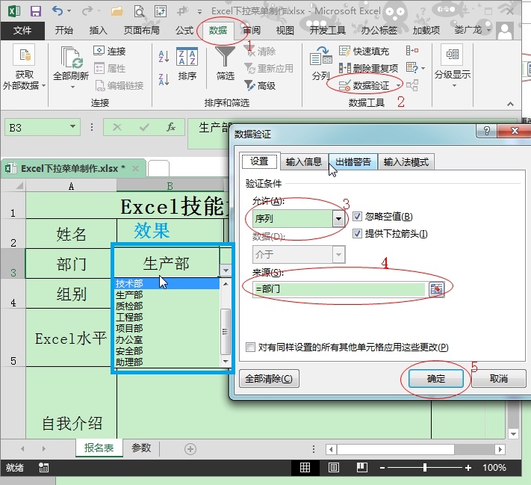Open the Home ribbon tab
This screenshot has width=531, height=485.
[x=64, y=31]
